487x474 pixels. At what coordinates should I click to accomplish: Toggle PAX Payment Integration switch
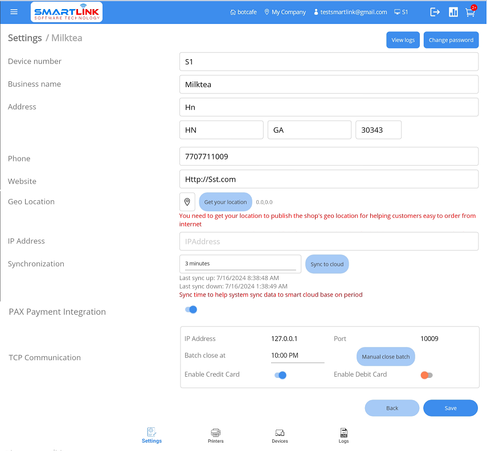tap(191, 310)
